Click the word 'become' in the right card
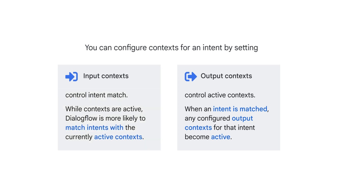Viewport: 343px width, 193px height. pos(197,137)
